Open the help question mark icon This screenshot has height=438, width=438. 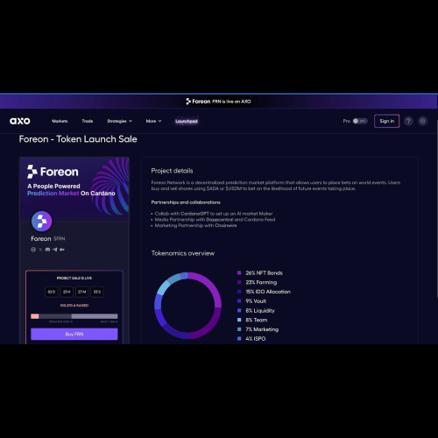(x=408, y=121)
